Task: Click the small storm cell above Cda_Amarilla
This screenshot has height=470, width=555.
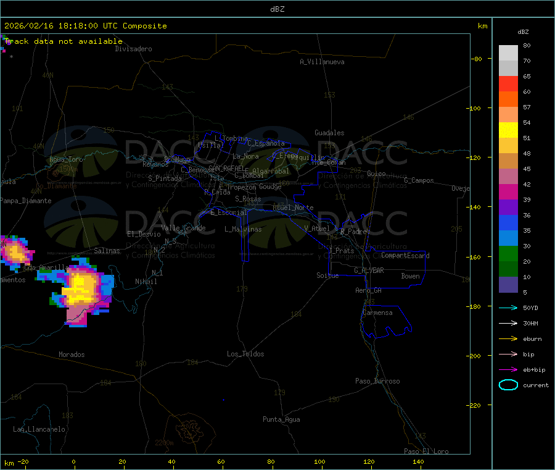Action: click(x=16, y=253)
